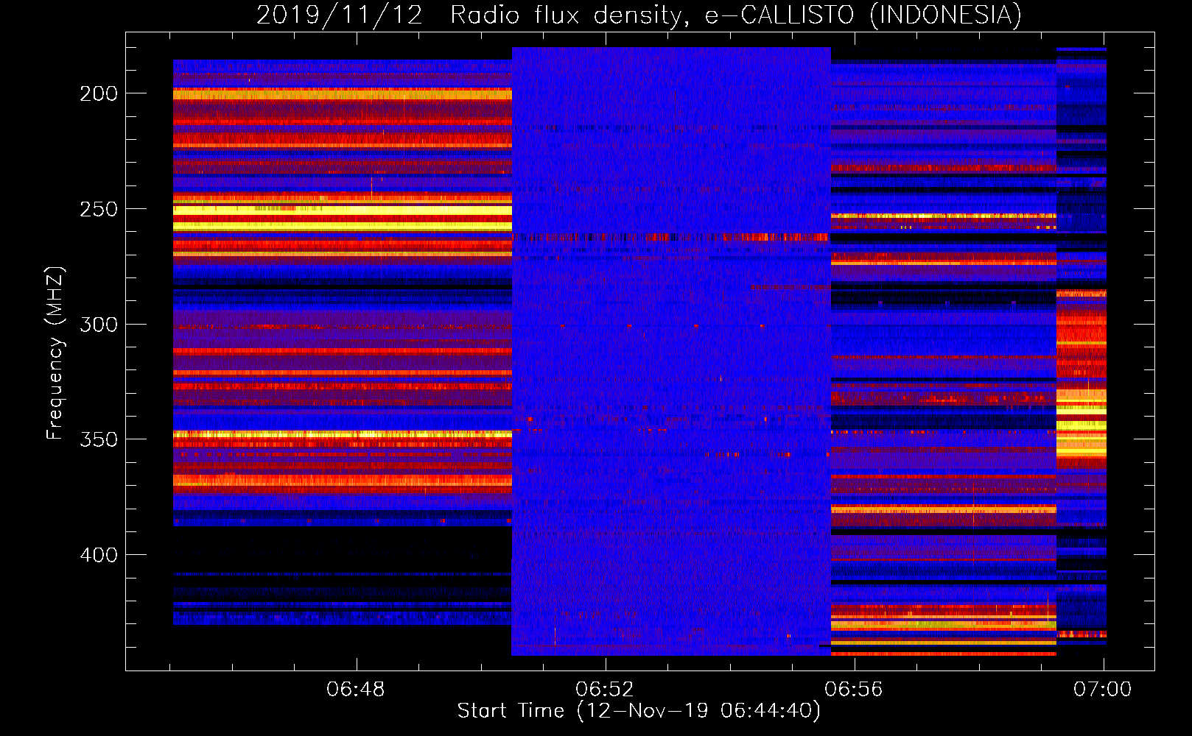Click the 400 frequency tick label
This screenshot has width=1192, height=736.
pyautogui.click(x=99, y=555)
